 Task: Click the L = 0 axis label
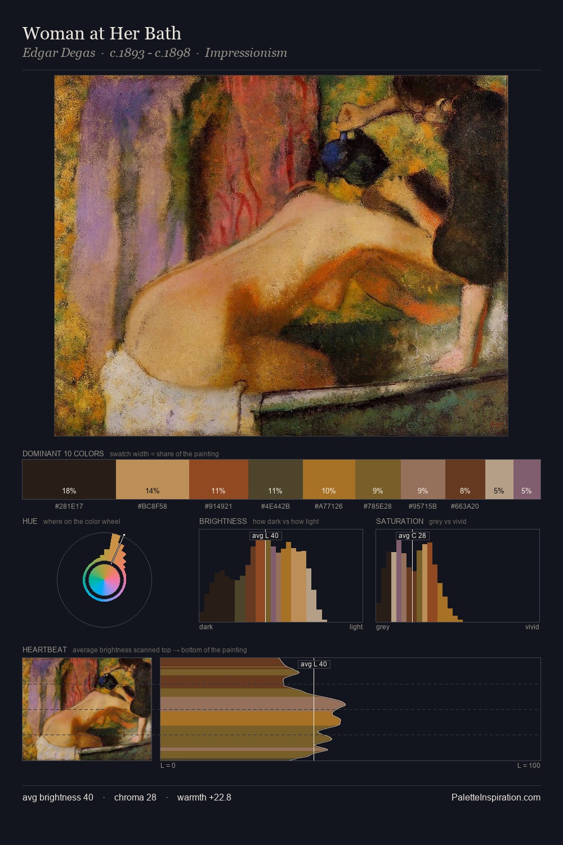point(168,766)
